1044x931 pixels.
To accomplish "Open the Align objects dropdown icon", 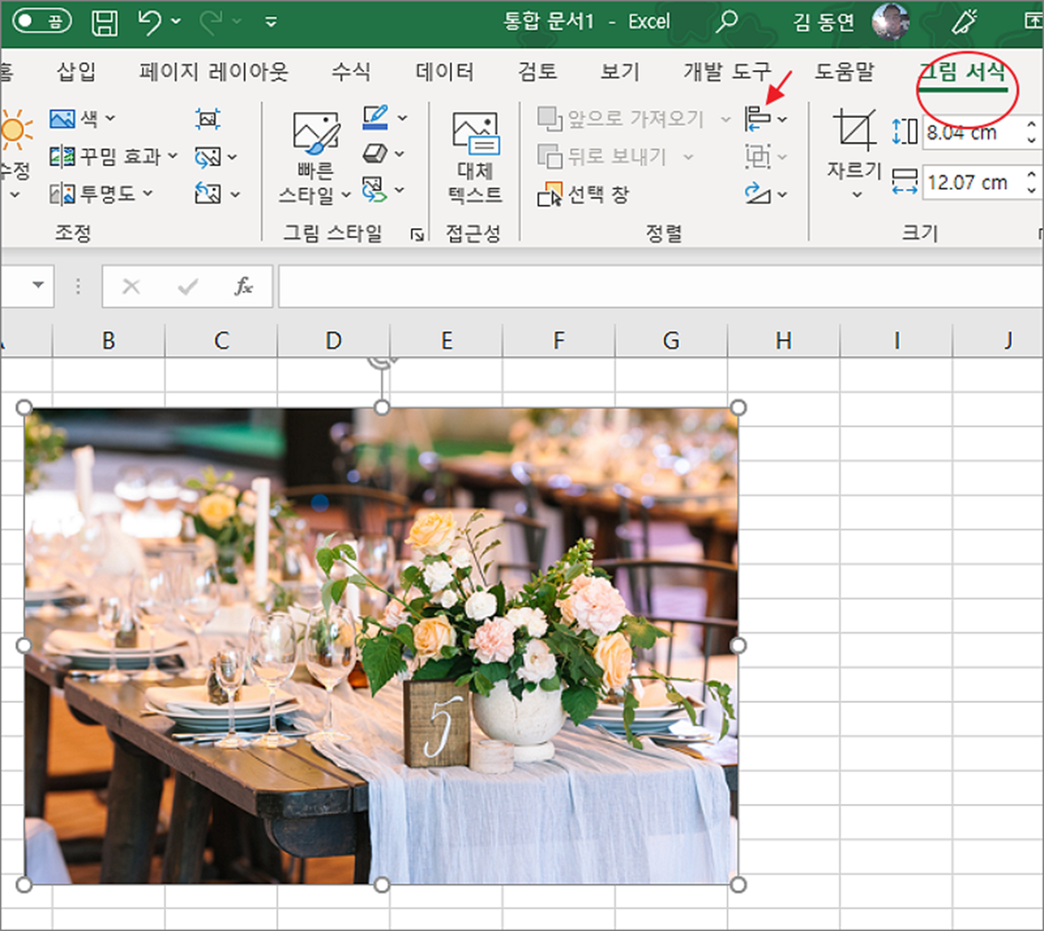I will pyautogui.click(x=765, y=119).
